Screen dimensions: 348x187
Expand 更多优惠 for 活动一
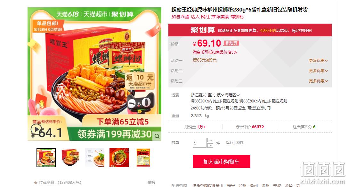pyautogui.click(x=318, y=60)
